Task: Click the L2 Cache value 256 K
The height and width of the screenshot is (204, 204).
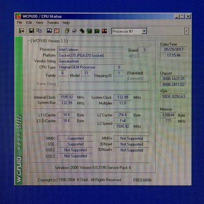Action: coord(122,115)
